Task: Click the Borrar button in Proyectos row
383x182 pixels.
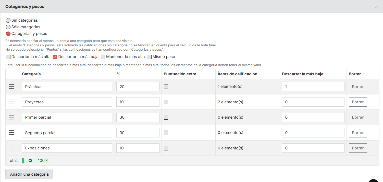Action: 358,102
